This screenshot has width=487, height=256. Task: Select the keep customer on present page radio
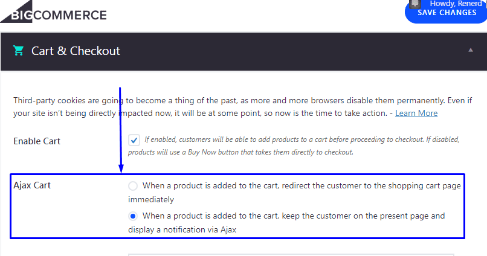pos(133,216)
